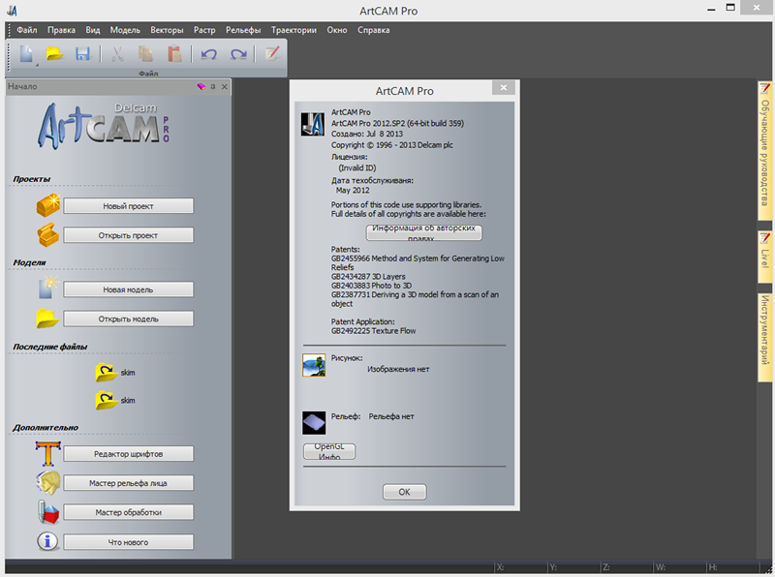Click the Новый проект button
The image size is (775, 577).
(129, 206)
